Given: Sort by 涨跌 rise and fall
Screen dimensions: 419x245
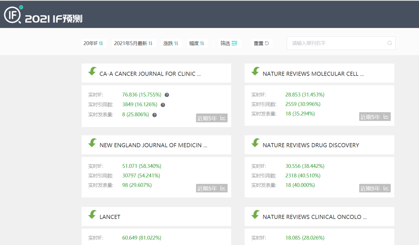Looking at the screenshot, I should coord(171,43).
